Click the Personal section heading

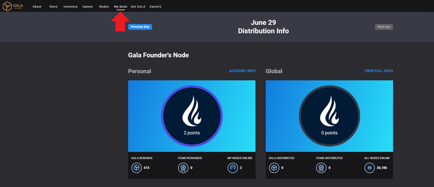(139, 71)
